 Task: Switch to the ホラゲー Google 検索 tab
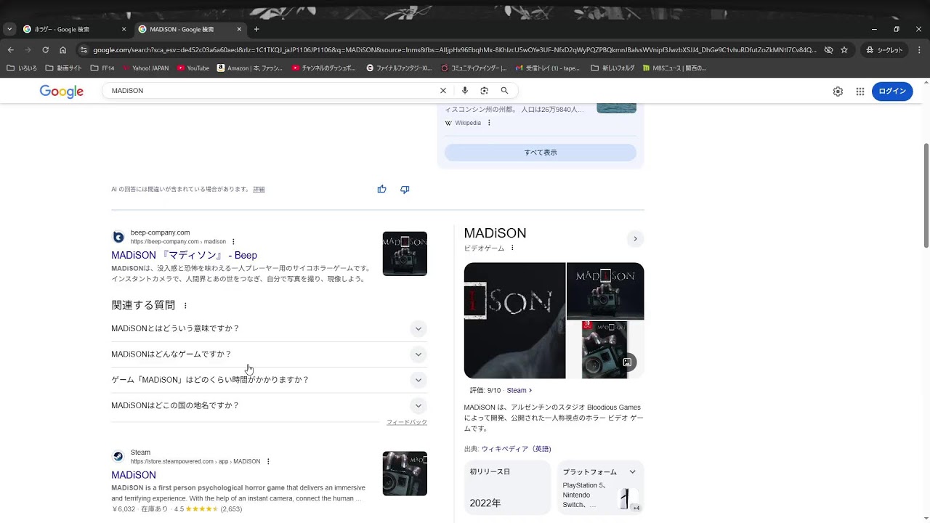[62, 29]
